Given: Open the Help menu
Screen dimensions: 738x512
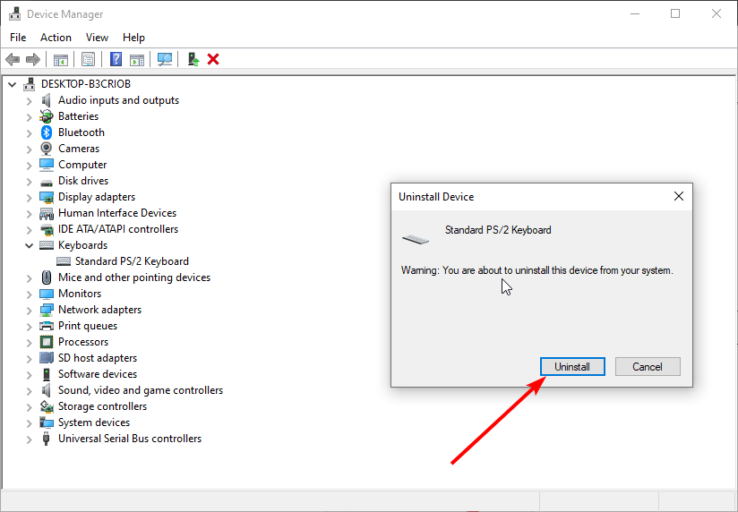Looking at the screenshot, I should coord(133,38).
